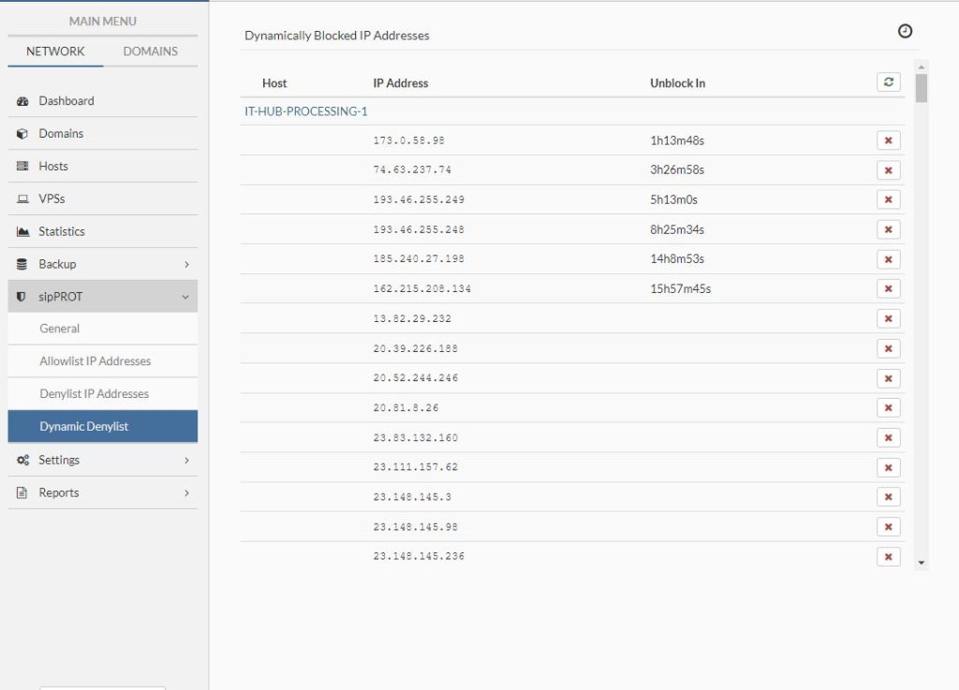Click the scrollbar down arrow
Viewport: 959px width, 690px height.
pyautogui.click(x=922, y=563)
